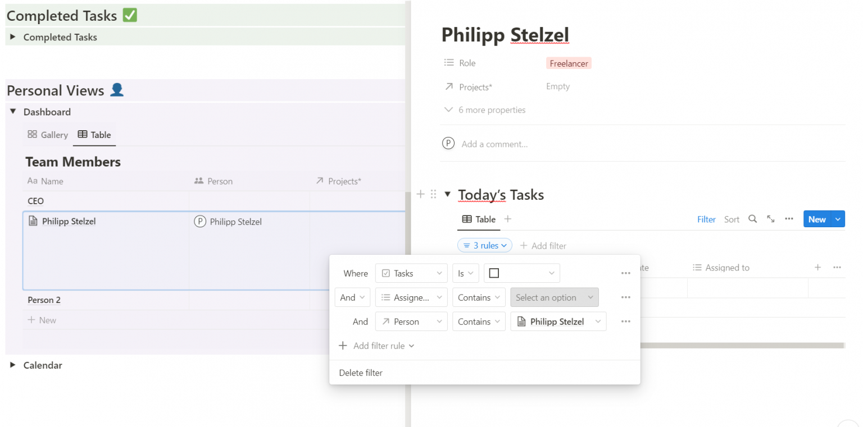Toggle the checkbox value in the first filter rule
The width and height of the screenshot is (863, 427).
click(x=494, y=273)
